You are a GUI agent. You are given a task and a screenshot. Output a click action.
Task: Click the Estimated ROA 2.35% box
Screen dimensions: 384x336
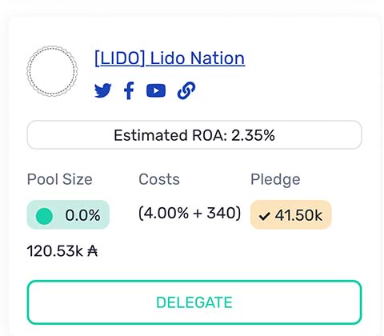[194, 134]
